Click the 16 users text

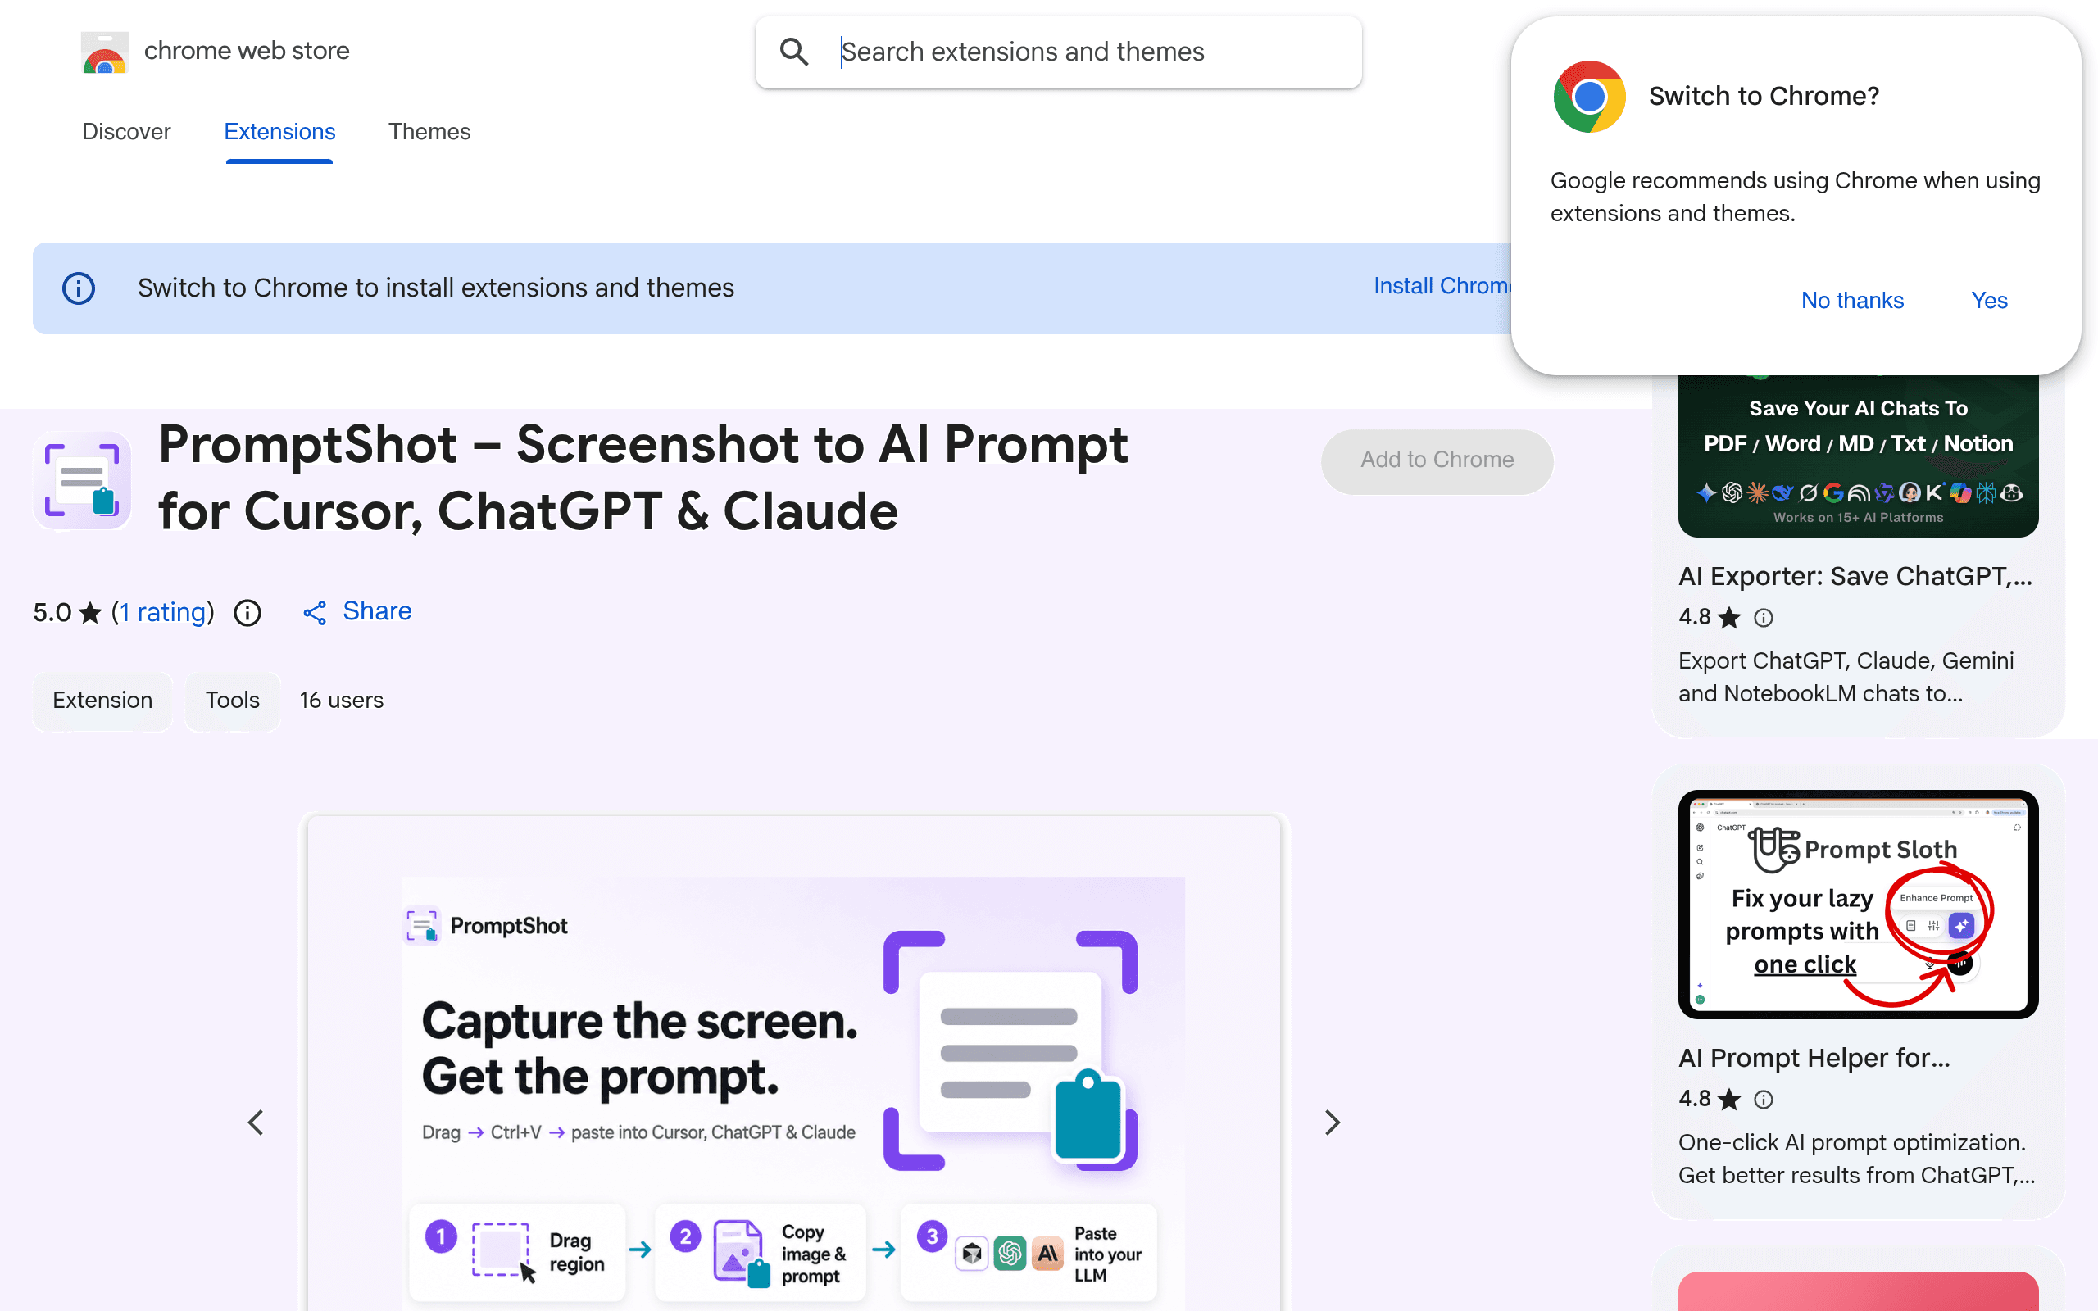tap(342, 701)
